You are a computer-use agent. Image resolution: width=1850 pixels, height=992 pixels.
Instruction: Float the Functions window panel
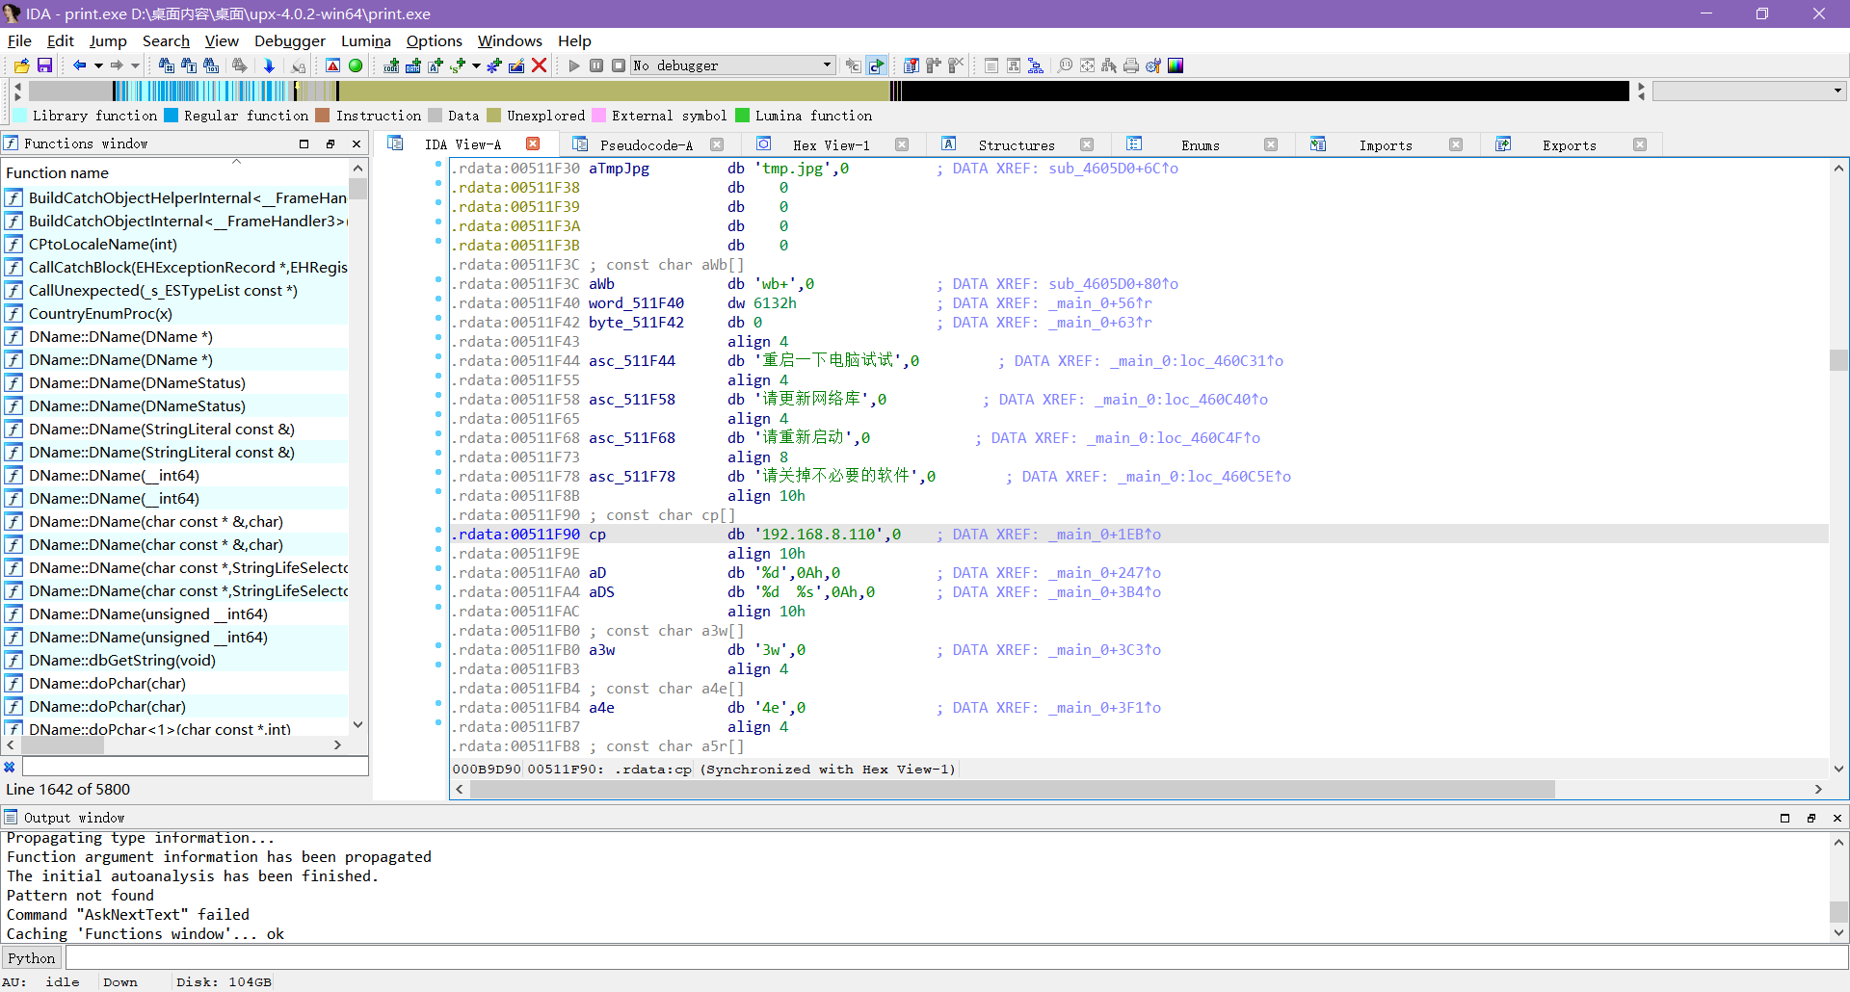[x=330, y=144]
